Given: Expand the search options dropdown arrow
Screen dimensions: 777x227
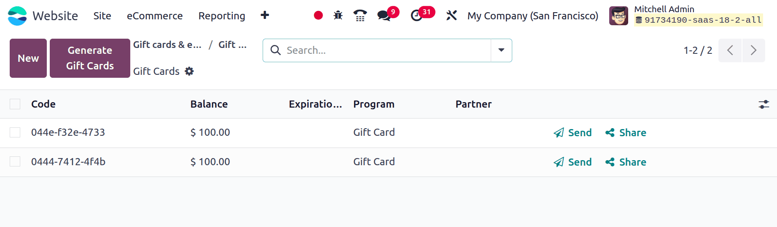Looking at the screenshot, I should click(x=501, y=50).
